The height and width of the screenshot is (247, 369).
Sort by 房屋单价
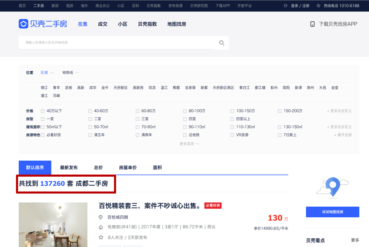(x=128, y=168)
